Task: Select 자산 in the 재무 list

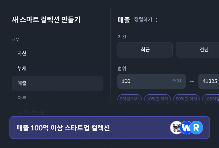Action: coord(22,53)
